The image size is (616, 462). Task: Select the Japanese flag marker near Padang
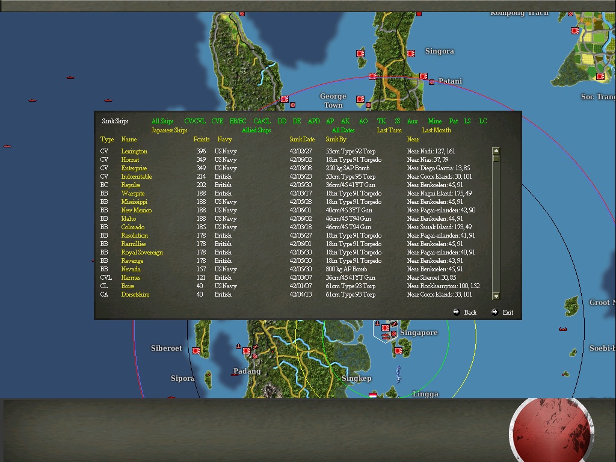[246, 351]
